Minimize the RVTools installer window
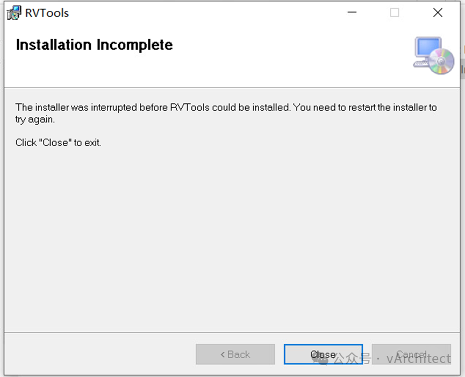The width and height of the screenshot is (465, 377). coord(352,12)
